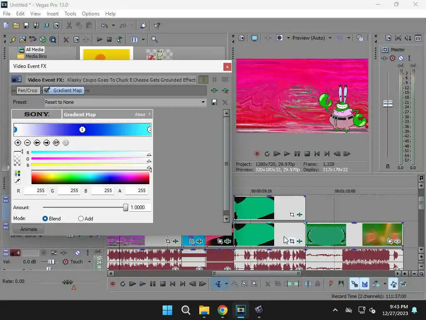Select the next color point arrow

point(47,142)
